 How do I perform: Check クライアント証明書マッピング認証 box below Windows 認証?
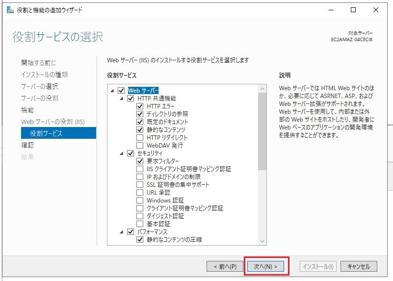click(140, 208)
